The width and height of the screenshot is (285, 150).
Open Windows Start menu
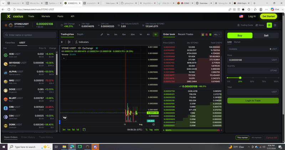(4, 147)
